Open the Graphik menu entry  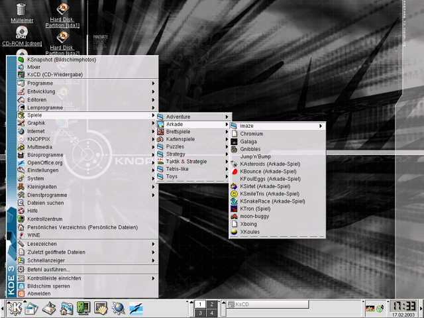click(x=87, y=123)
